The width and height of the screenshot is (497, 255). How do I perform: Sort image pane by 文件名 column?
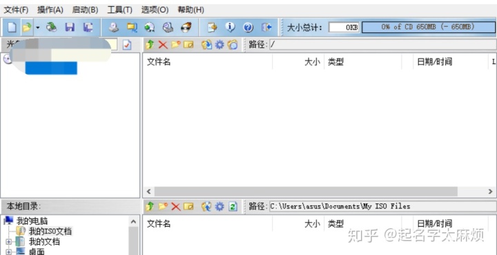(x=208, y=62)
